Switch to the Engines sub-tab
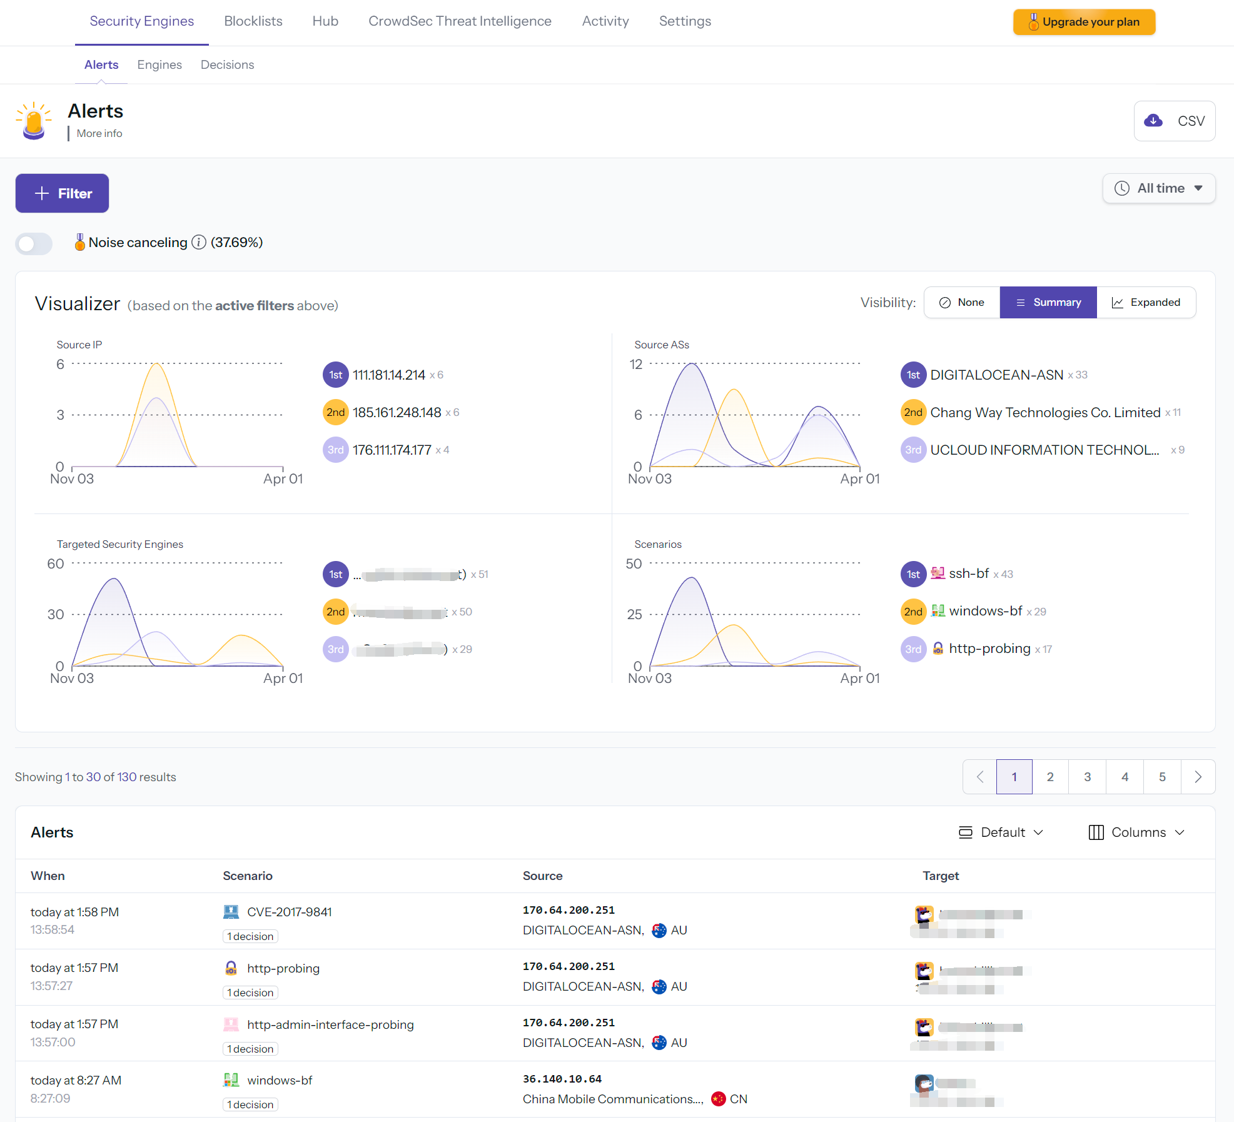Viewport: 1234px width, 1122px height. point(159,64)
